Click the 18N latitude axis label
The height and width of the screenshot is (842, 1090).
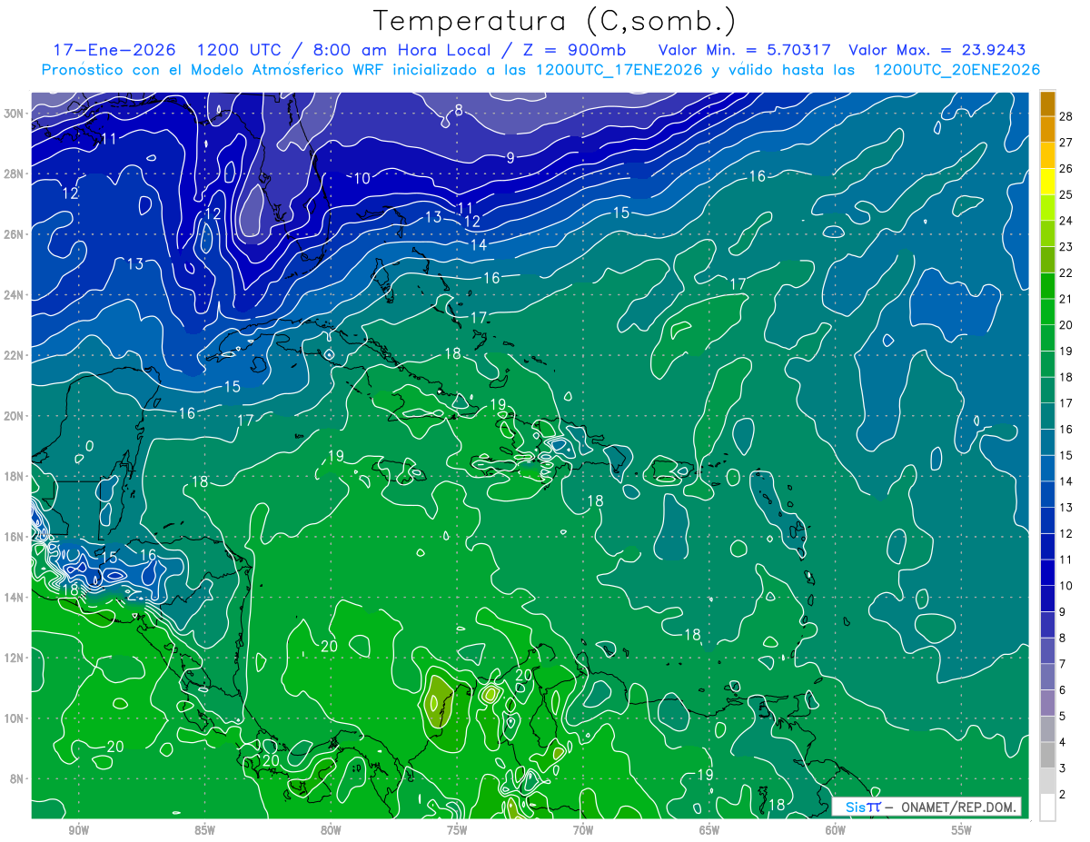(15, 476)
